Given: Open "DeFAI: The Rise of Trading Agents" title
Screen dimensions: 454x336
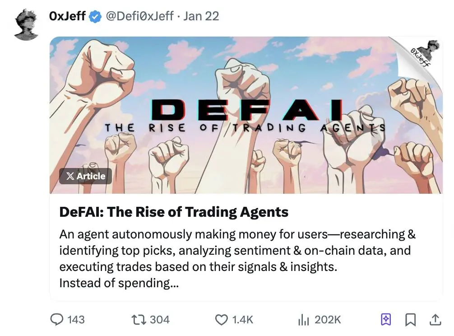Looking at the screenshot, I should click(x=174, y=211).
